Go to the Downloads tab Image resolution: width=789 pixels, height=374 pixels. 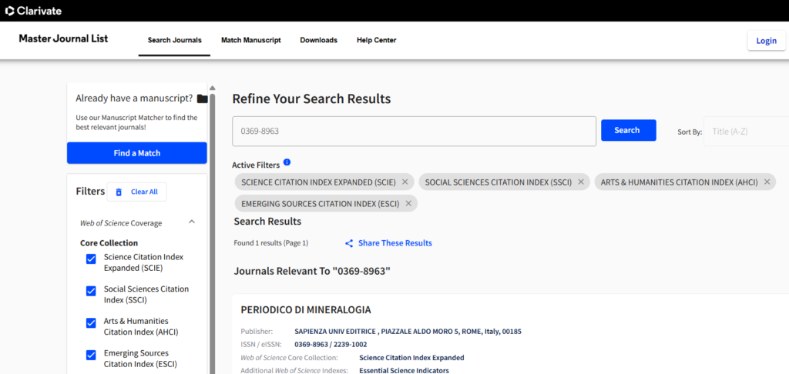(318, 40)
